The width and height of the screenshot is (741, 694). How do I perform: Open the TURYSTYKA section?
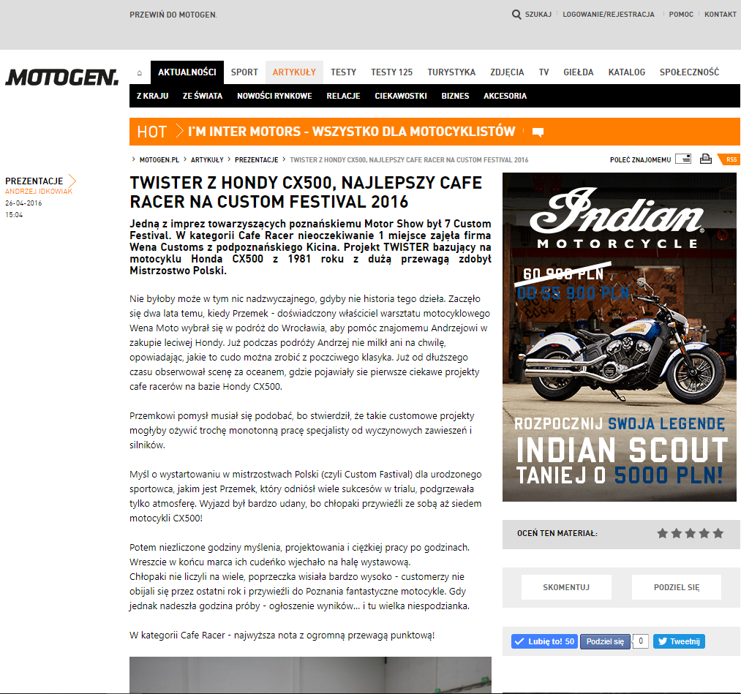[451, 72]
